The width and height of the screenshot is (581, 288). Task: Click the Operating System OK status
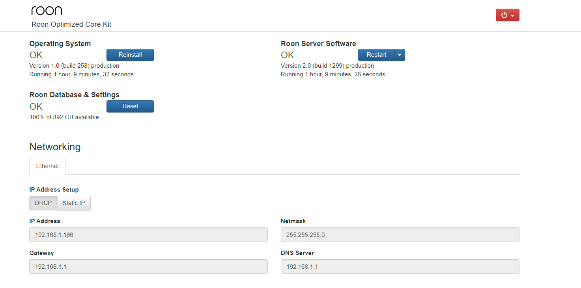[x=36, y=55]
